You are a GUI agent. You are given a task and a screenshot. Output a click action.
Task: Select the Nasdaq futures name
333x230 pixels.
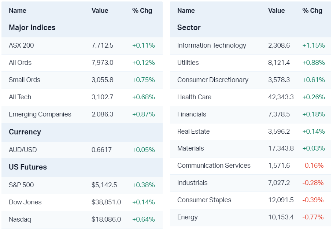pyautogui.click(x=20, y=219)
